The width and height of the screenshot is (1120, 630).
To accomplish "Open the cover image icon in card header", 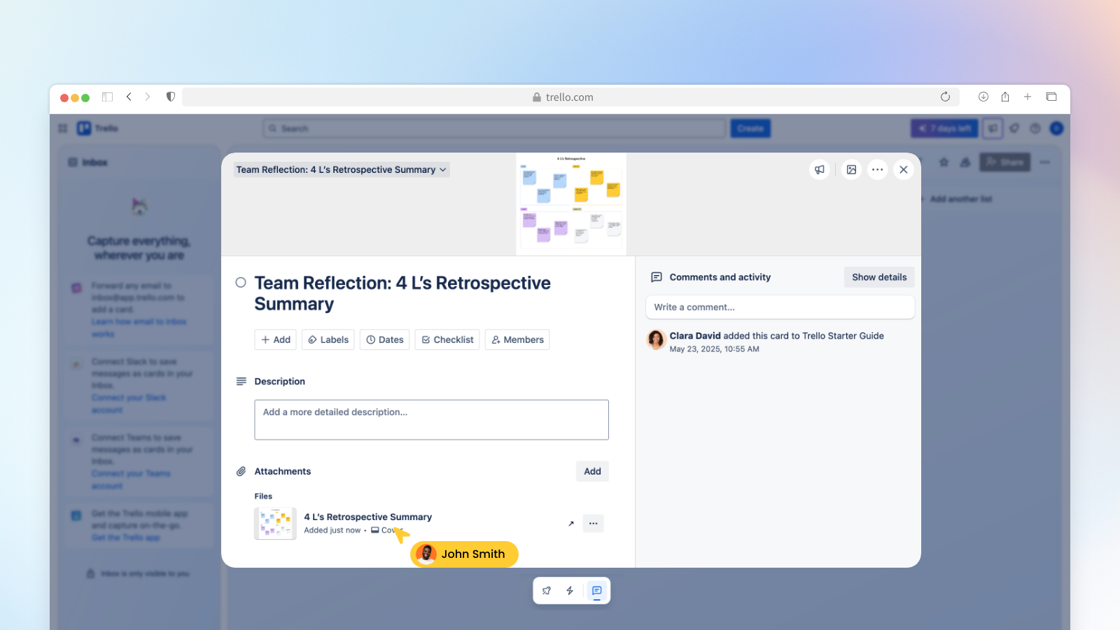I will tap(850, 169).
